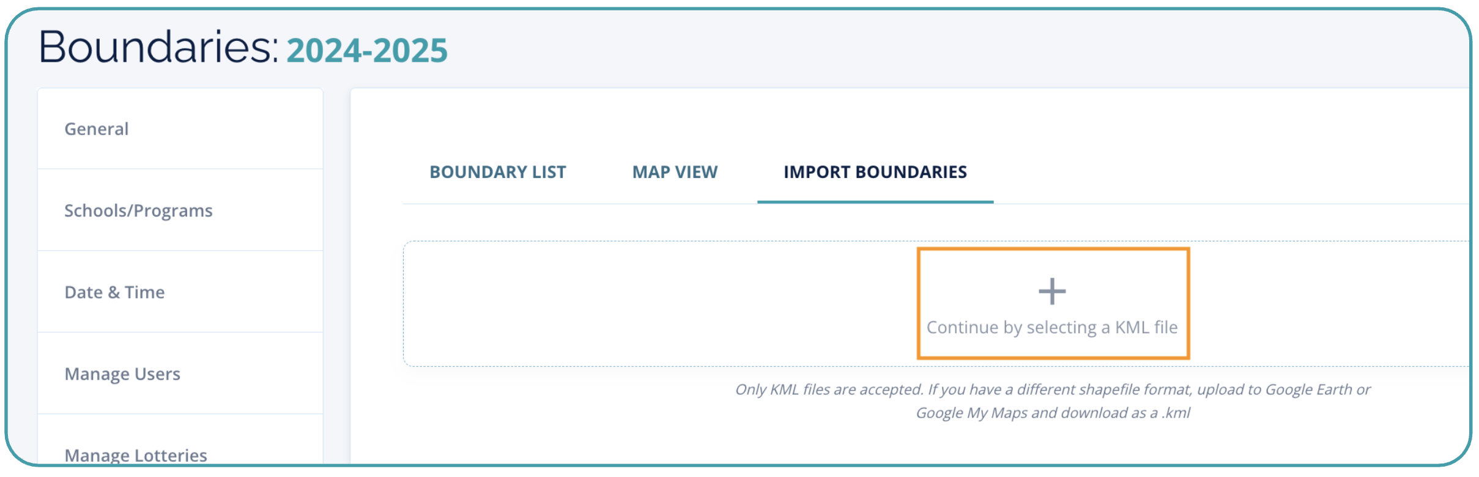Switch to the Boundary List tab
The height and width of the screenshot is (477, 1479).
497,172
